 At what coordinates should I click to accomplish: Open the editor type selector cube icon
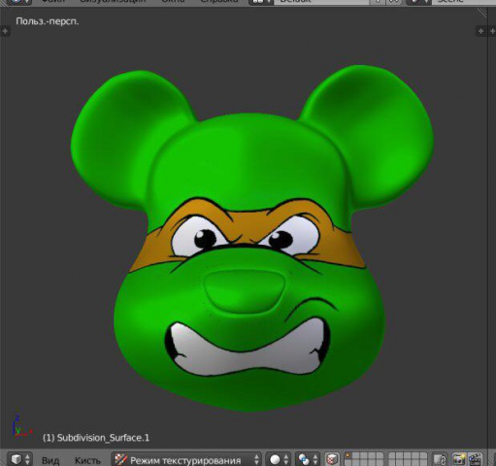[20, 459]
